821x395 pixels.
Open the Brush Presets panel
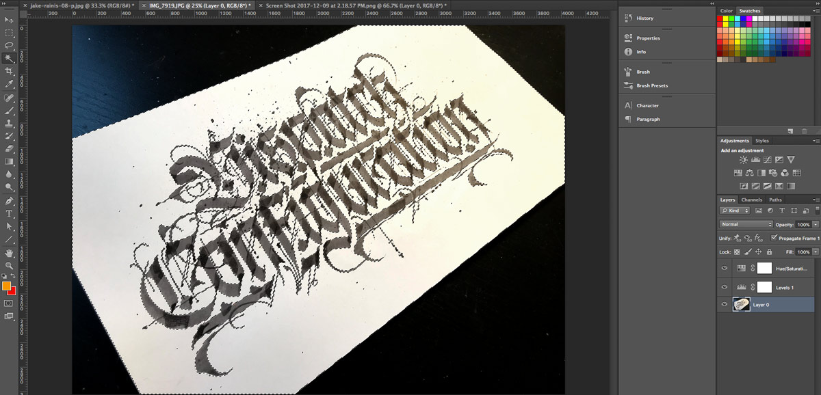click(652, 85)
